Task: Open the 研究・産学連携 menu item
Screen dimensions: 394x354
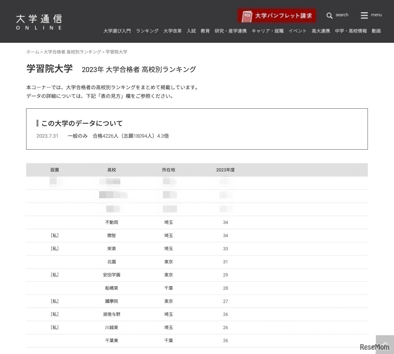Action: click(231, 31)
